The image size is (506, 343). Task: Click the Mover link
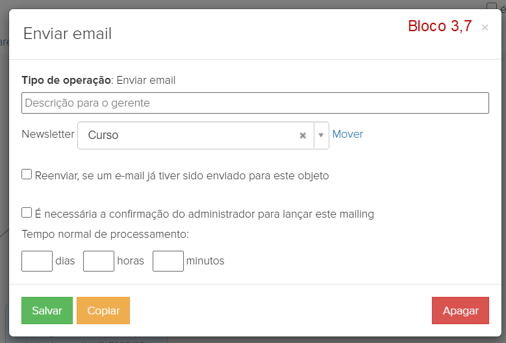[x=348, y=134]
